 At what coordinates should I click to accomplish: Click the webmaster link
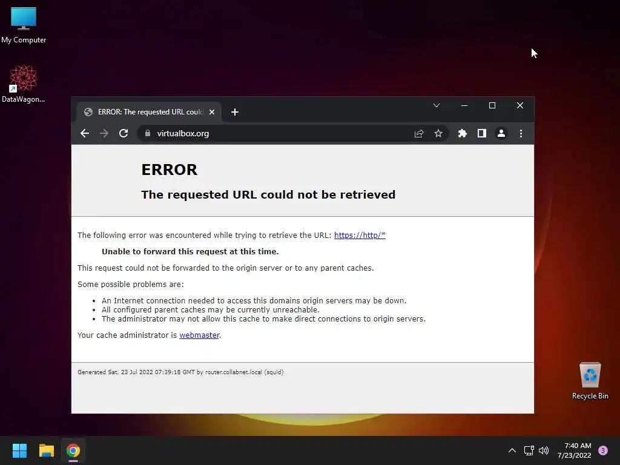point(199,335)
